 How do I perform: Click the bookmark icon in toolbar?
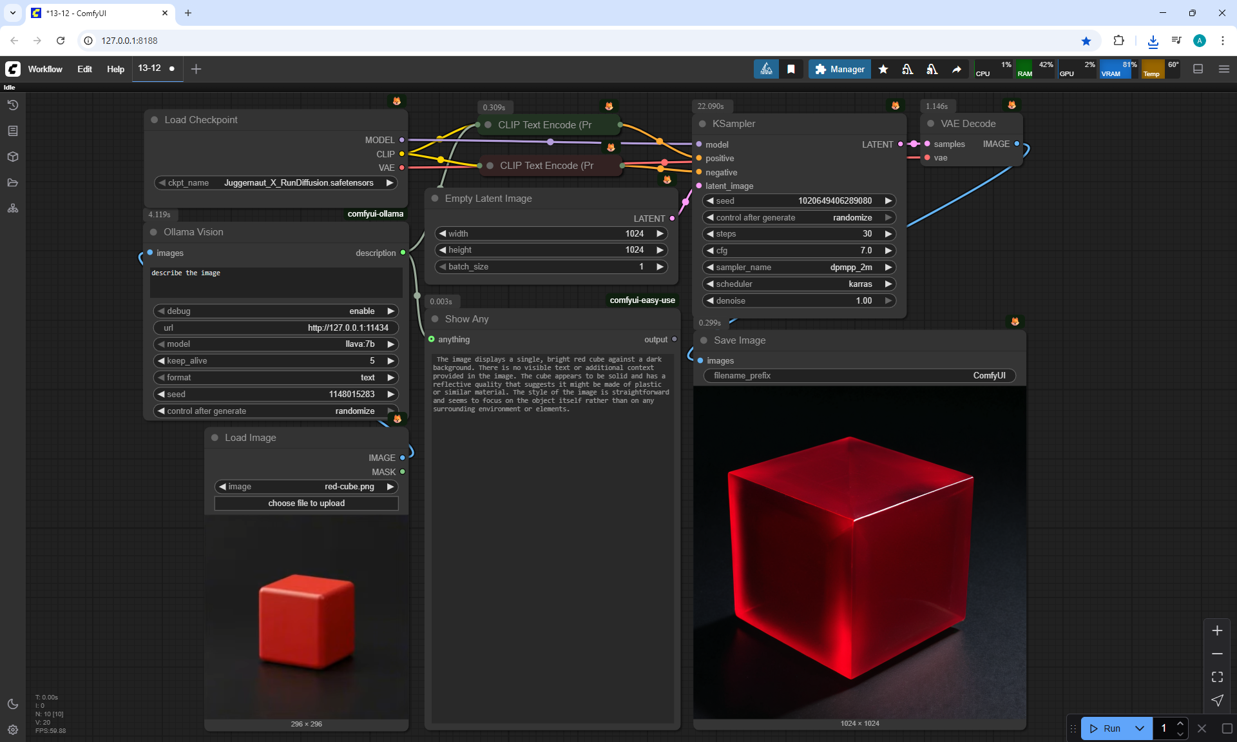(791, 69)
